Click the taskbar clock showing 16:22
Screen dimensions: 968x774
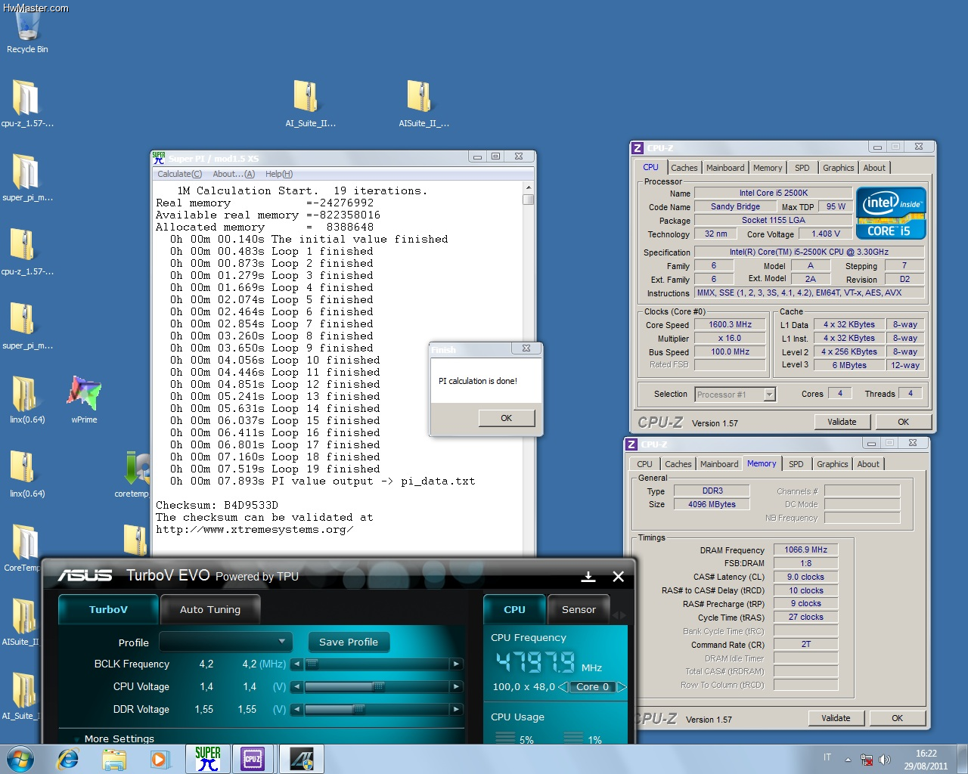[926, 760]
